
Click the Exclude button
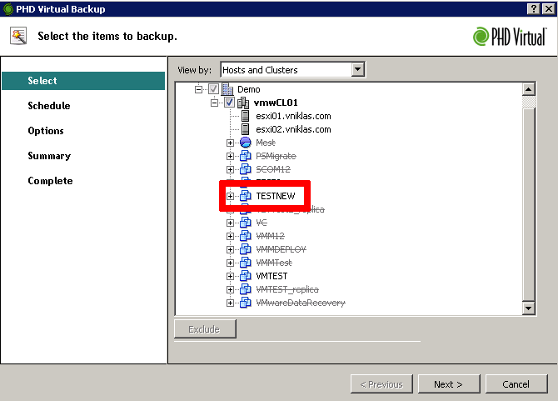tap(205, 328)
